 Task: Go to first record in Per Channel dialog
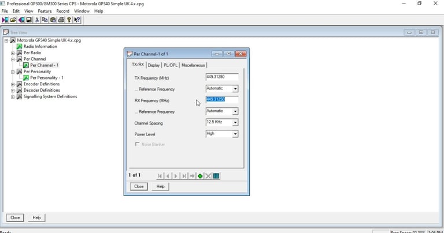160,176
